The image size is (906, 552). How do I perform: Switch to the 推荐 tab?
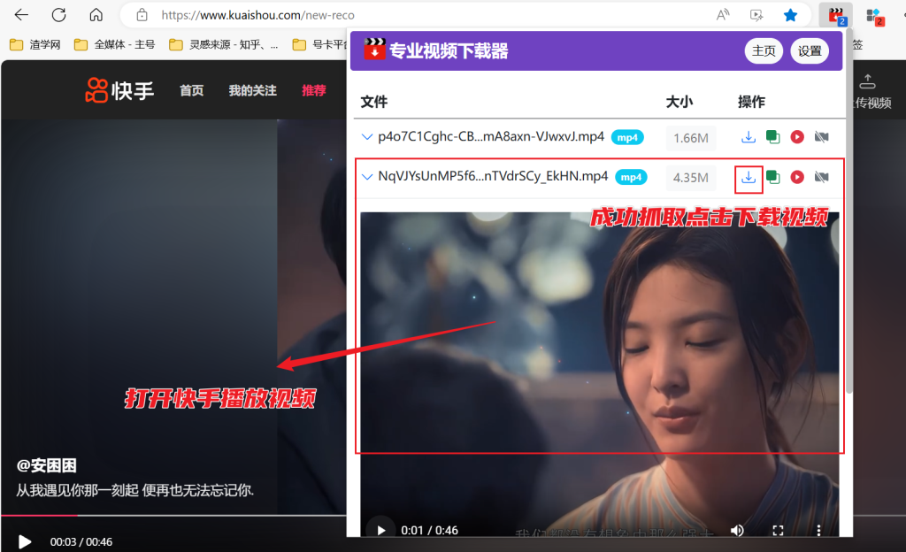pos(314,89)
